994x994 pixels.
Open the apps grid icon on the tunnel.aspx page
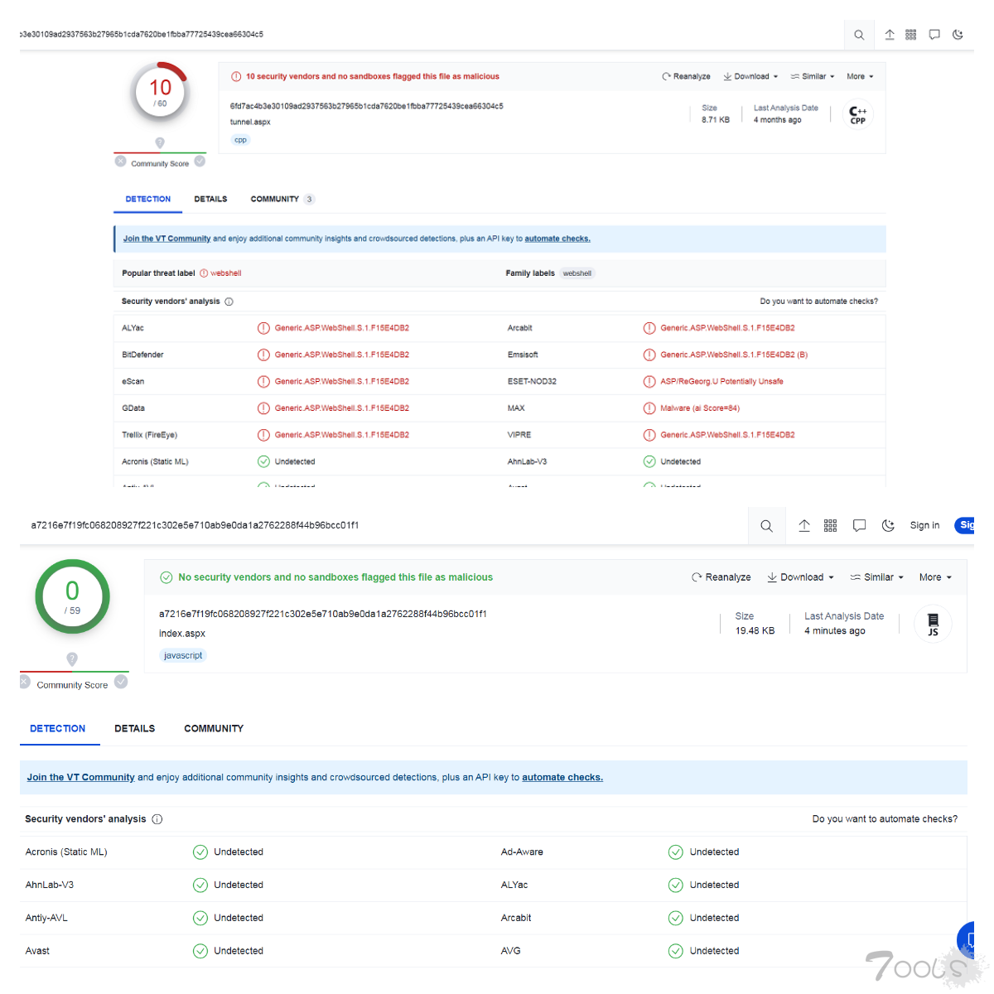911,35
